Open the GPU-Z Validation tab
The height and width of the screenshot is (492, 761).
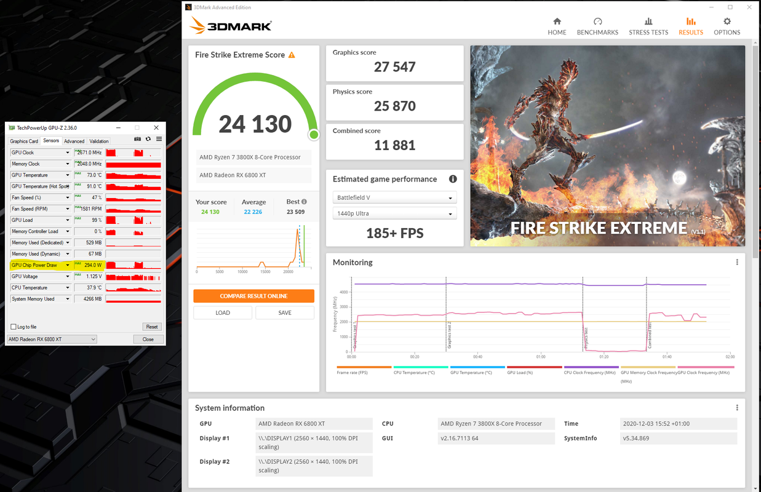pyautogui.click(x=99, y=141)
